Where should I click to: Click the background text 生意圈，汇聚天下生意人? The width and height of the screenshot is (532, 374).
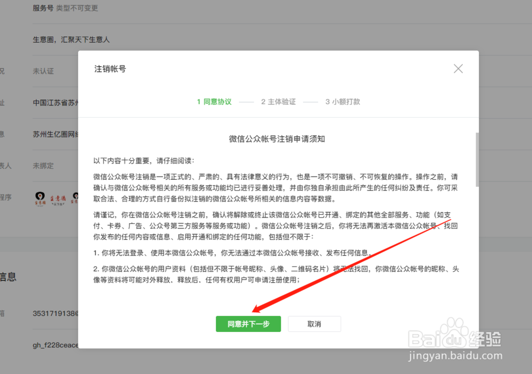point(71,40)
